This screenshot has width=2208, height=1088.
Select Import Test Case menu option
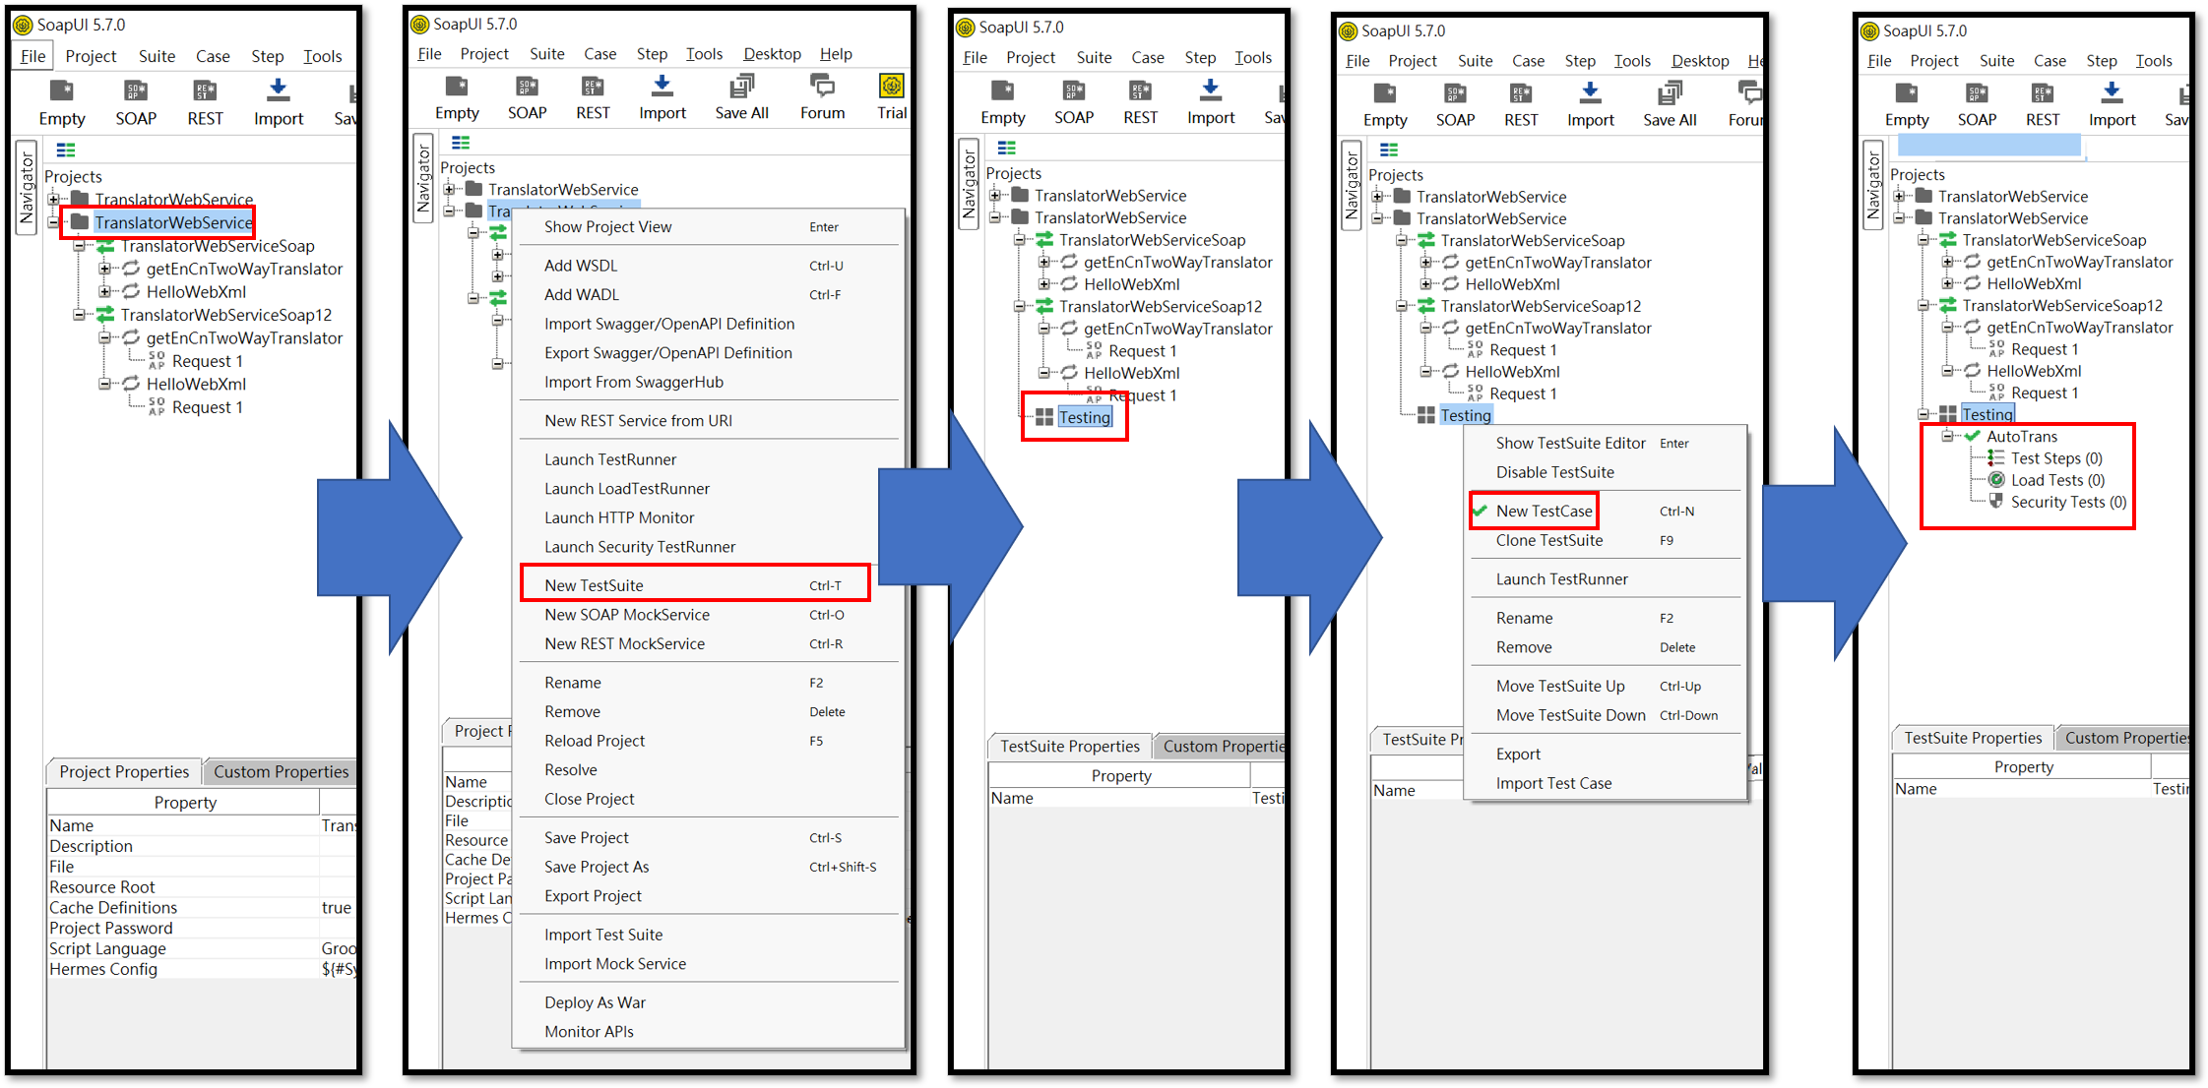[x=1553, y=783]
